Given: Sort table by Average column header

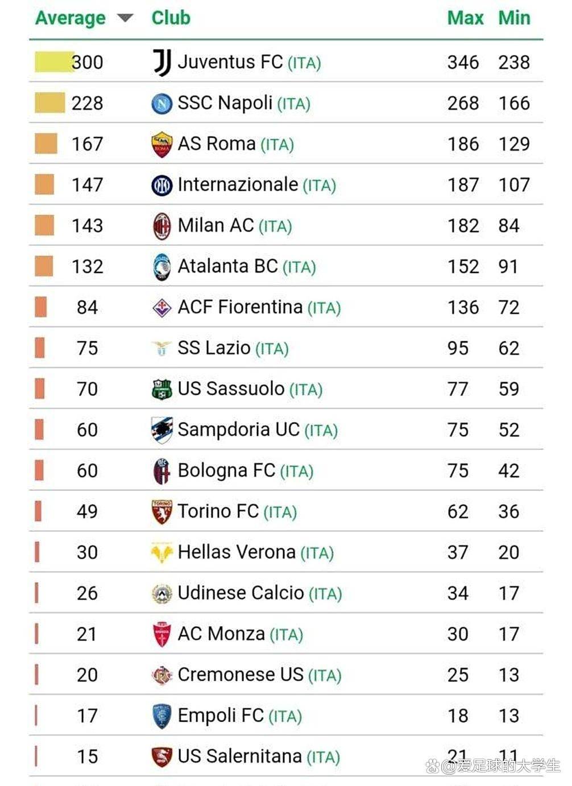Looking at the screenshot, I should pyautogui.click(x=71, y=18).
